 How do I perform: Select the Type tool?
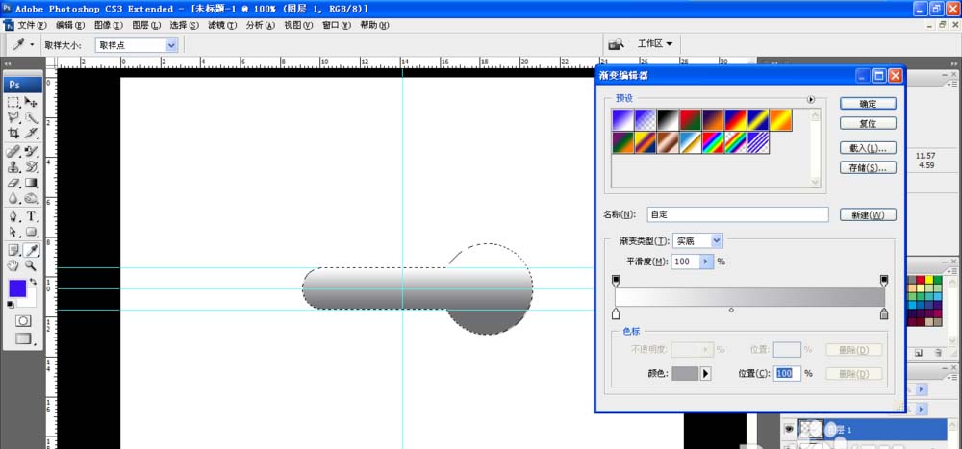click(x=32, y=216)
